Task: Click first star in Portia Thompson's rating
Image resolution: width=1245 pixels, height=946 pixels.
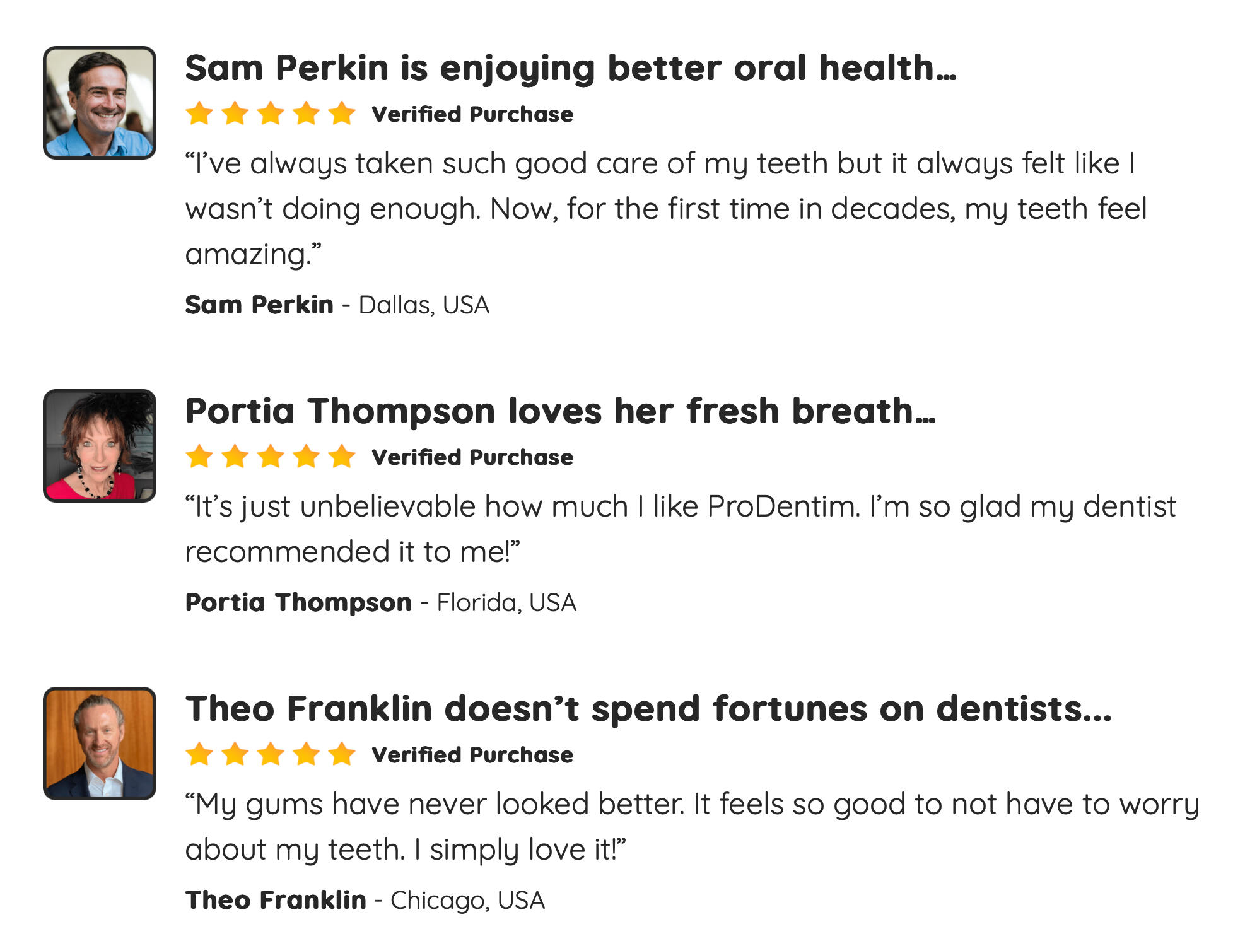Action: (199, 457)
